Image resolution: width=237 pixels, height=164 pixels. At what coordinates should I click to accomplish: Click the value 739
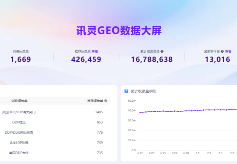pyautogui.click(x=100, y=143)
